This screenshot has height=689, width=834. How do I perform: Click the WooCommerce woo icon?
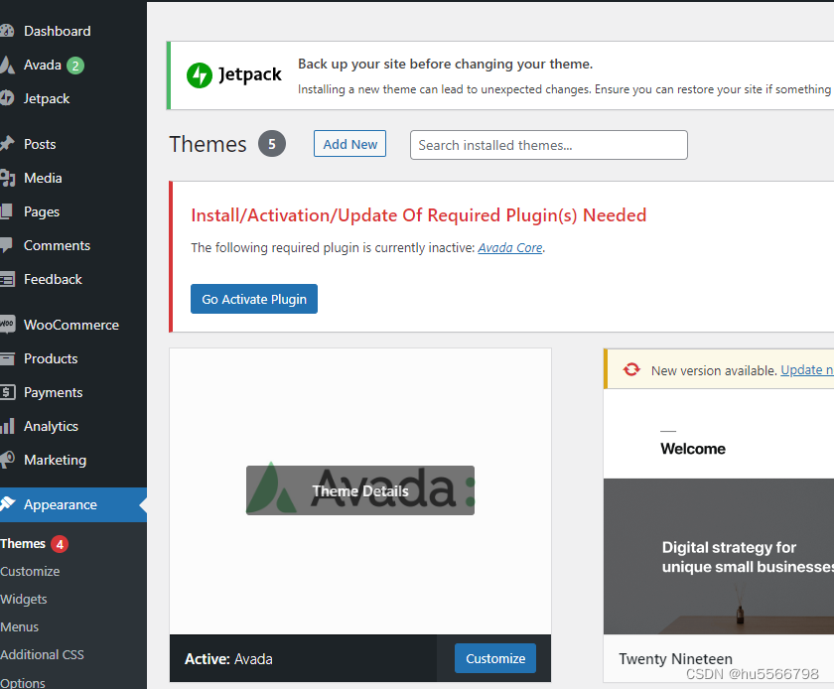pyautogui.click(x=7, y=325)
